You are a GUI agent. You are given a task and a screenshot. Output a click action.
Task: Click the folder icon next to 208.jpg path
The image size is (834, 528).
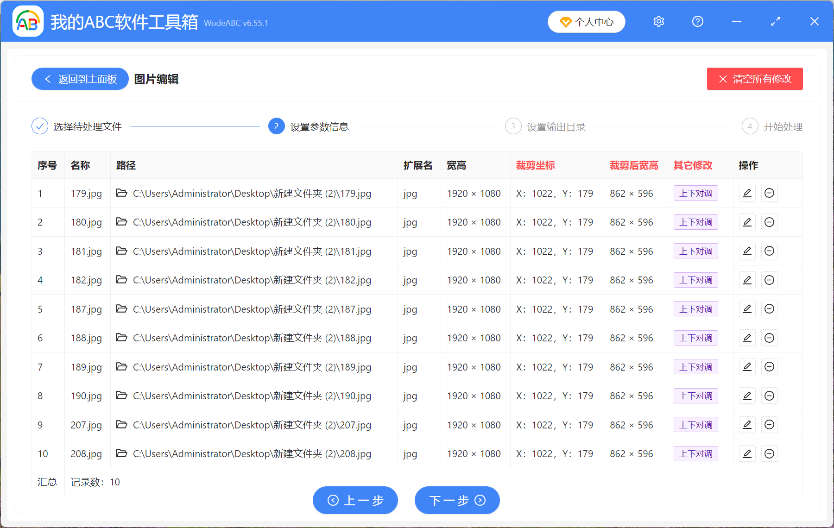coord(121,453)
